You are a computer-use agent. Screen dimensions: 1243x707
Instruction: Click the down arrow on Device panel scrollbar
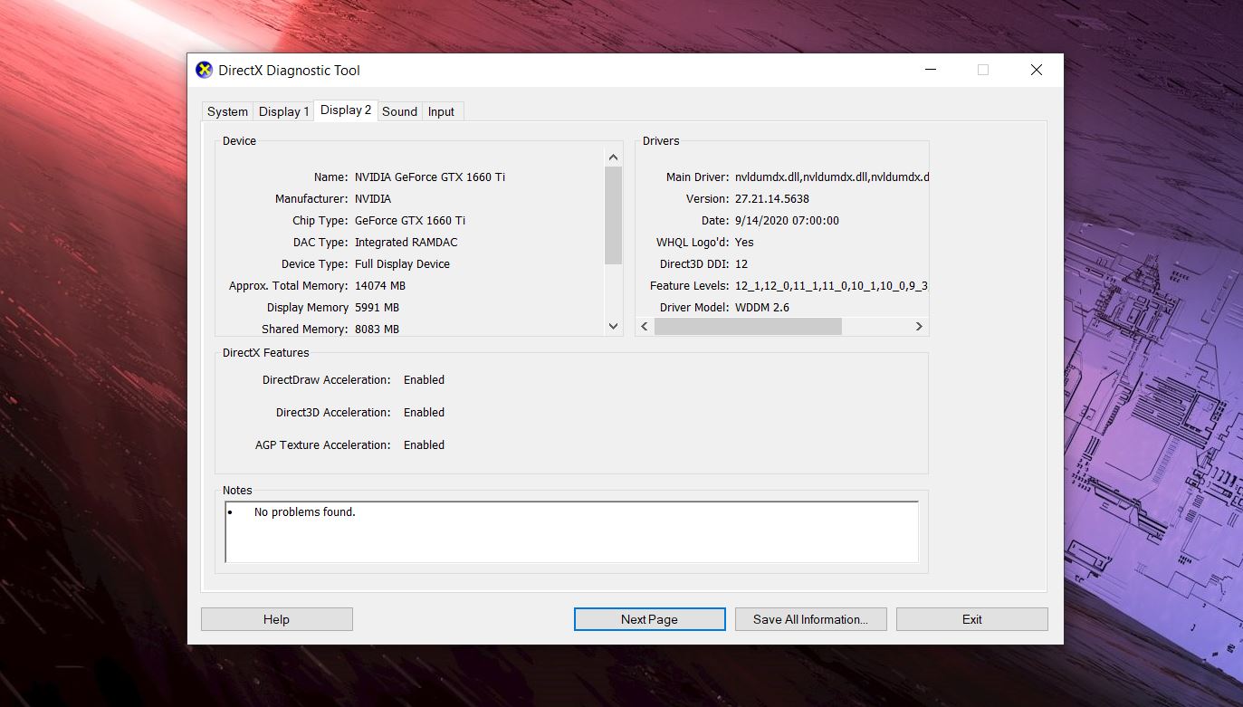pyautogui.click(x=613, y=326)
